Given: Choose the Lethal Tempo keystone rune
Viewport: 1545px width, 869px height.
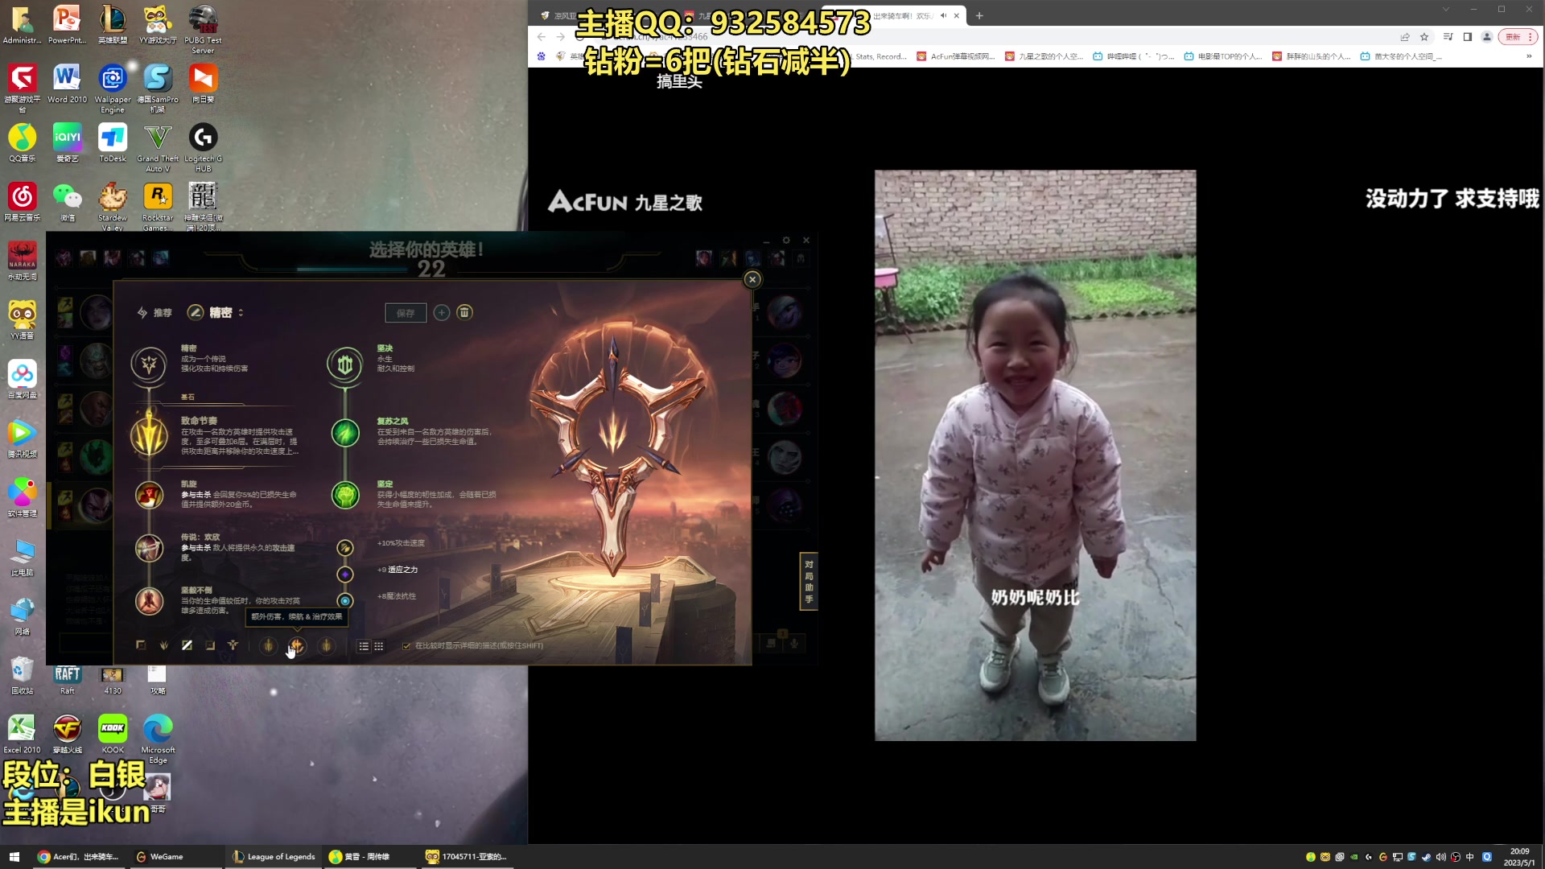Looking at the screenshot, I should point(149,435).
